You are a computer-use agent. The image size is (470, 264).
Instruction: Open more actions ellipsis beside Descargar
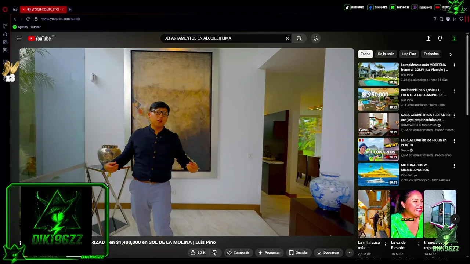[350, 253]
